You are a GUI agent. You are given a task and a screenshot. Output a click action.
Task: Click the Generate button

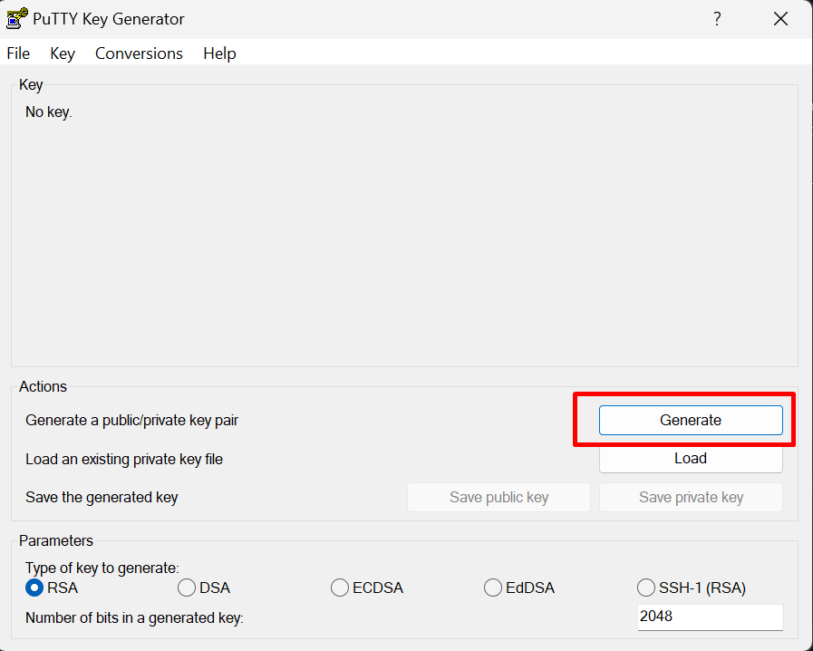(691, 420)
